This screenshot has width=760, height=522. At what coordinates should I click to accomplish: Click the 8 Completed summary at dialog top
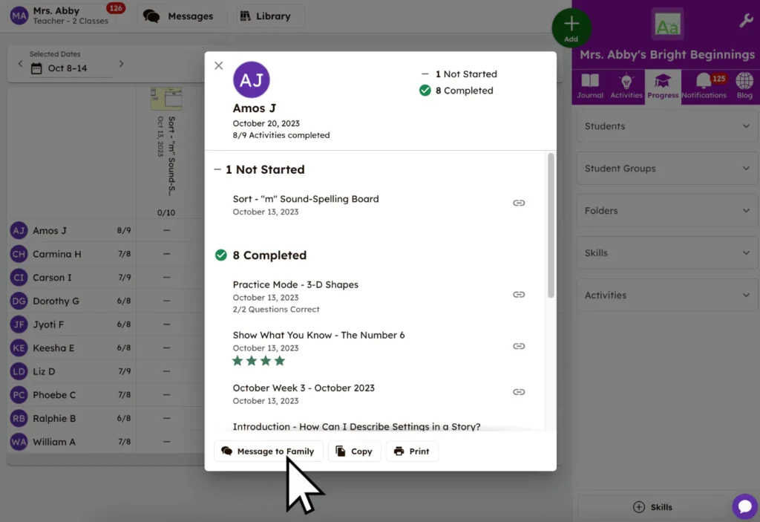(x=456, y=91)
